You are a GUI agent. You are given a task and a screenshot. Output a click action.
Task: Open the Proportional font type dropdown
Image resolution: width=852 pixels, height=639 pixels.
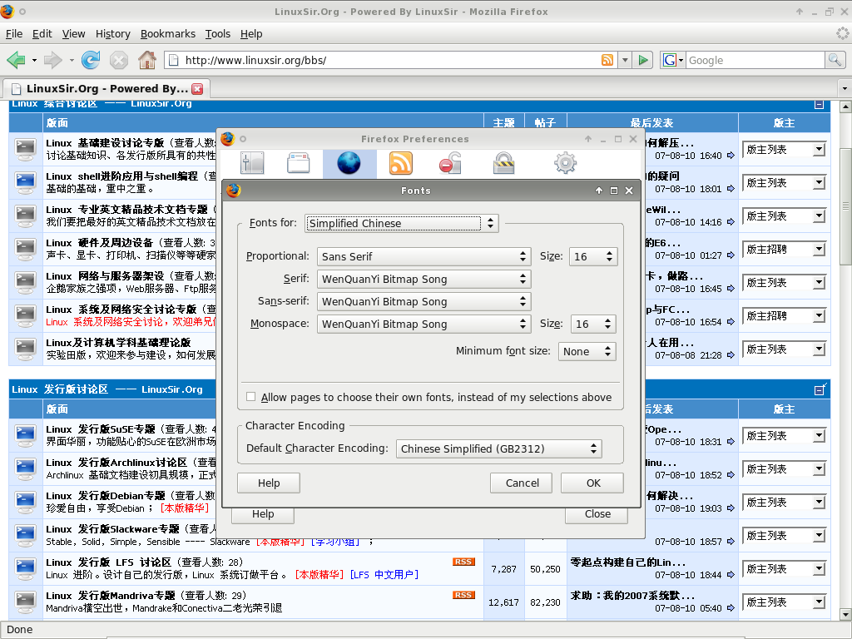(x=424, y=256)
